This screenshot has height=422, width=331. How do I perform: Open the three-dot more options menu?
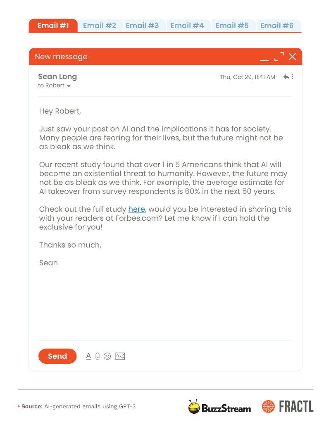click(x=293, y=77)
